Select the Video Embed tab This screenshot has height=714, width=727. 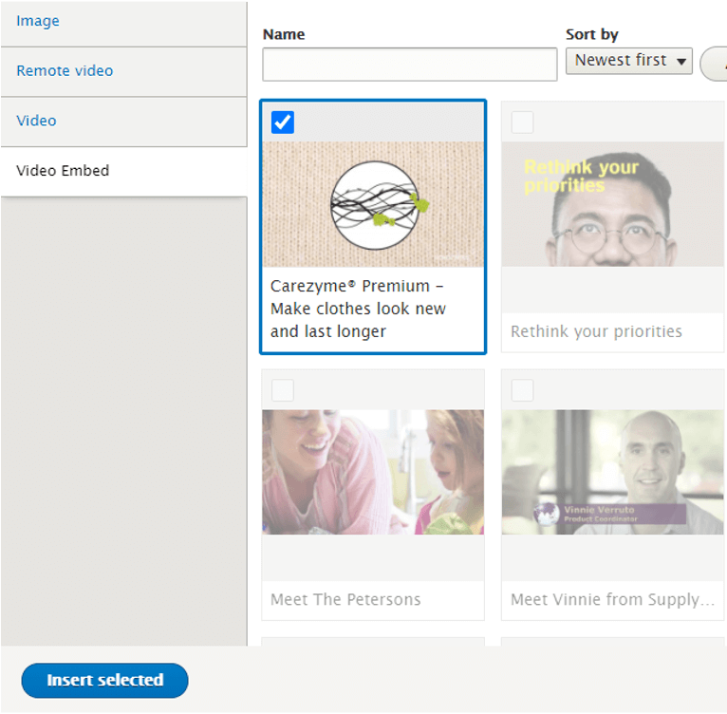(123, 171)
